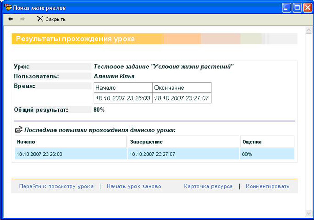314x220 pixels.
Task: Close the window with the red X button
Action: pos(308,8)
